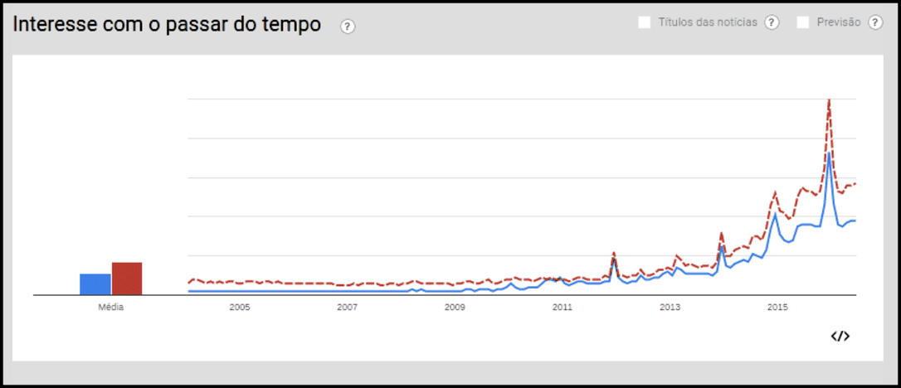Select the 2009 axis label
Image resolution: width=901 pixels, height=388 pixels.
(x=455, y=308)
